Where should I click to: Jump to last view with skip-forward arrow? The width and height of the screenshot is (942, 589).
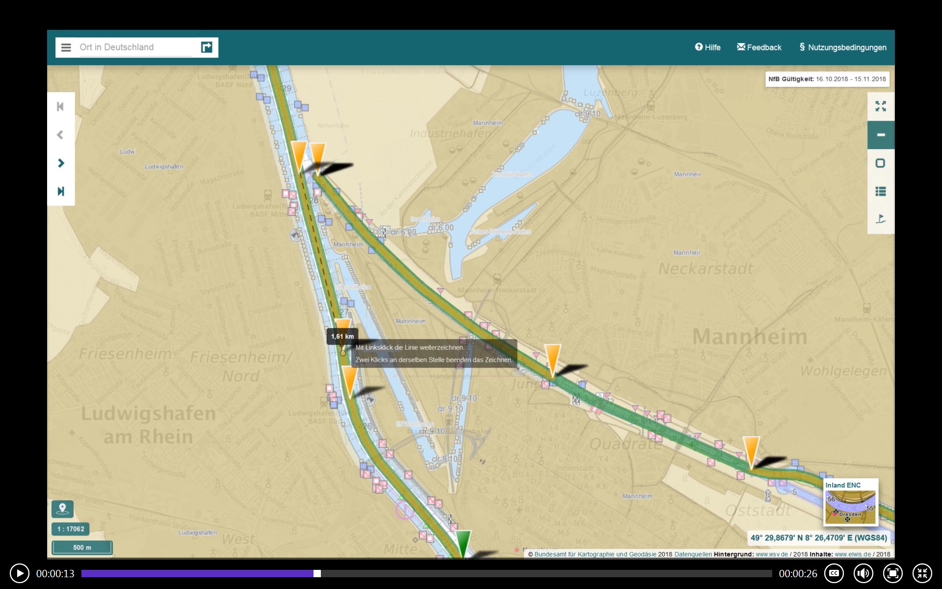(x=61, y=191)
